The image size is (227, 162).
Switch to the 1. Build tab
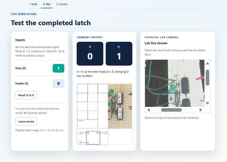pyautogui.click(x=33, y=4)
